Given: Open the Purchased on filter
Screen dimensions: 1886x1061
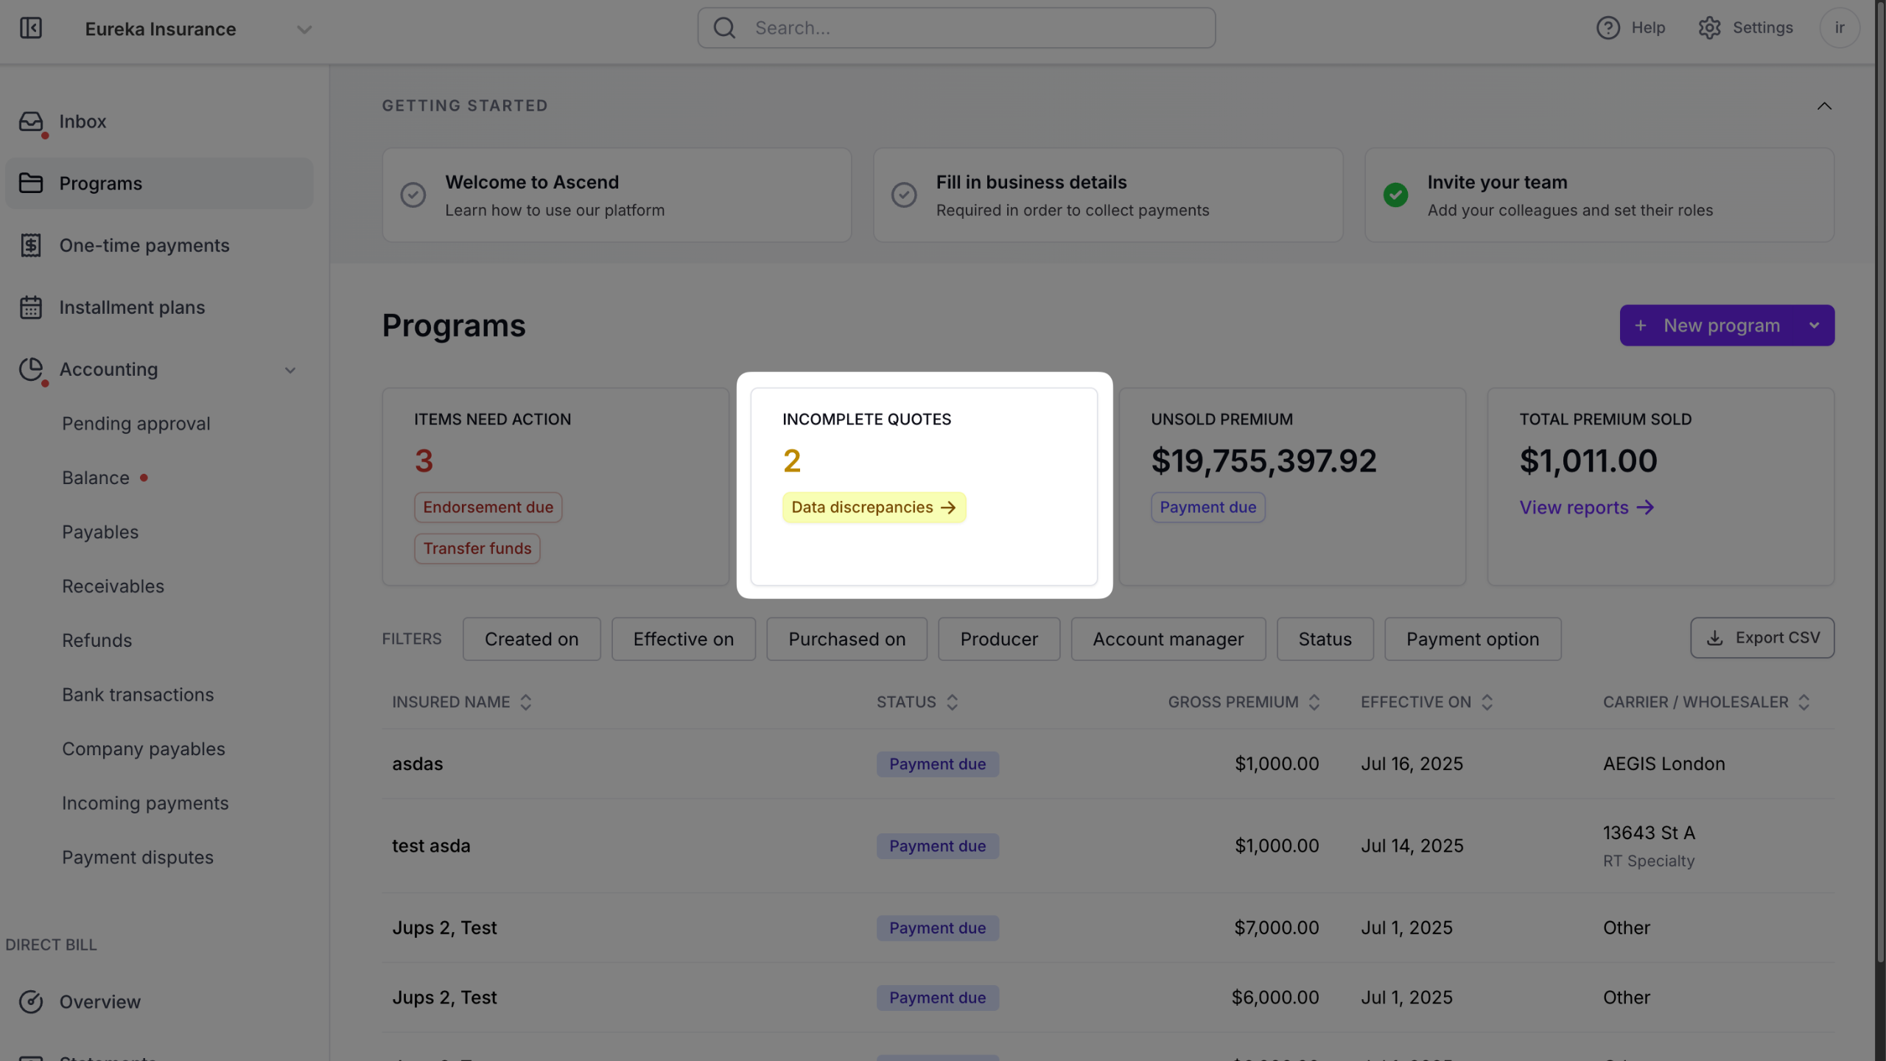Looking at the screenshot, I should click(847, 639).
